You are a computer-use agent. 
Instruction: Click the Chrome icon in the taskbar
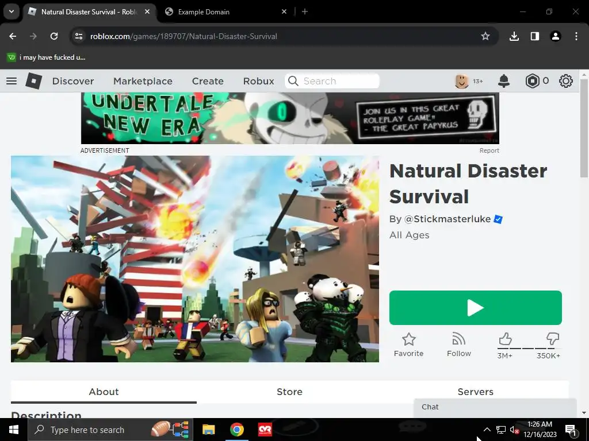(237, 430)
